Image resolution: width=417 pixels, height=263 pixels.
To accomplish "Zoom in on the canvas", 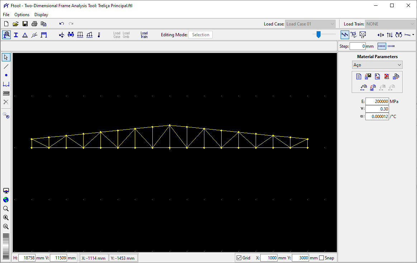I will pos(6,218).
